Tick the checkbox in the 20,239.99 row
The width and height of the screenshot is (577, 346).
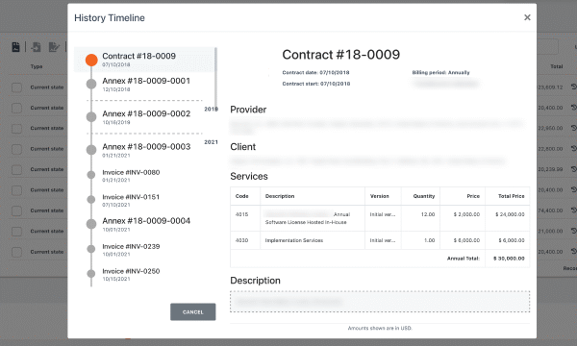tap(16, 170)
